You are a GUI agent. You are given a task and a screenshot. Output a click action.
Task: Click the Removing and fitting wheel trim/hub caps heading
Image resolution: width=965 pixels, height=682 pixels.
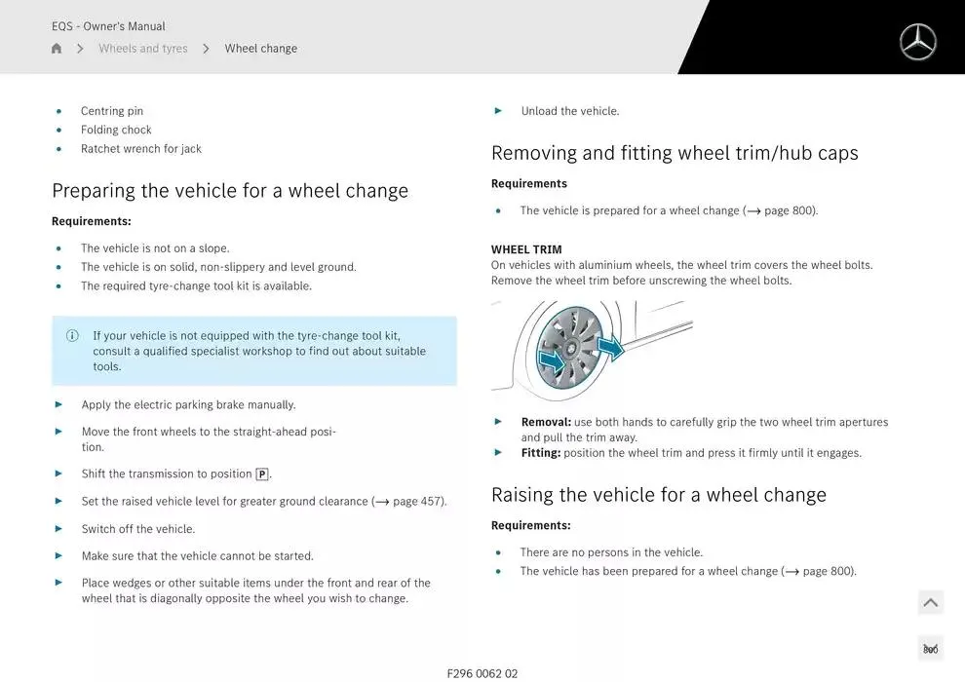[675, 153]
